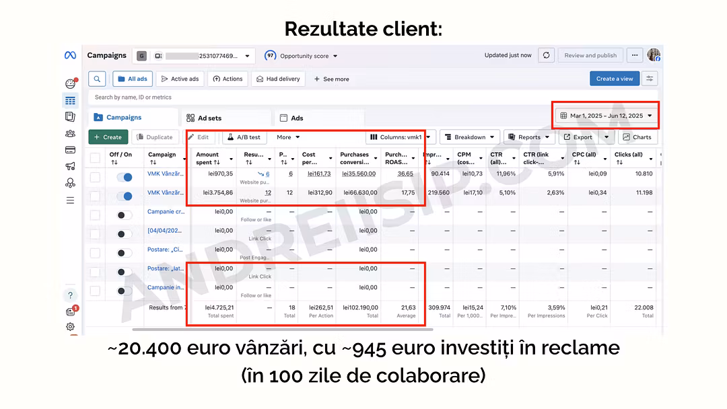The width and height of the screenshot is (727, 409).
Task: Open the Audiences people icon in sidebar
Action: coord(70,133)
